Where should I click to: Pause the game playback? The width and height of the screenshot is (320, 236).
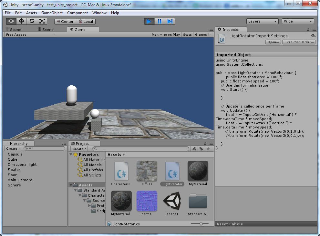(x=160, y=21)
